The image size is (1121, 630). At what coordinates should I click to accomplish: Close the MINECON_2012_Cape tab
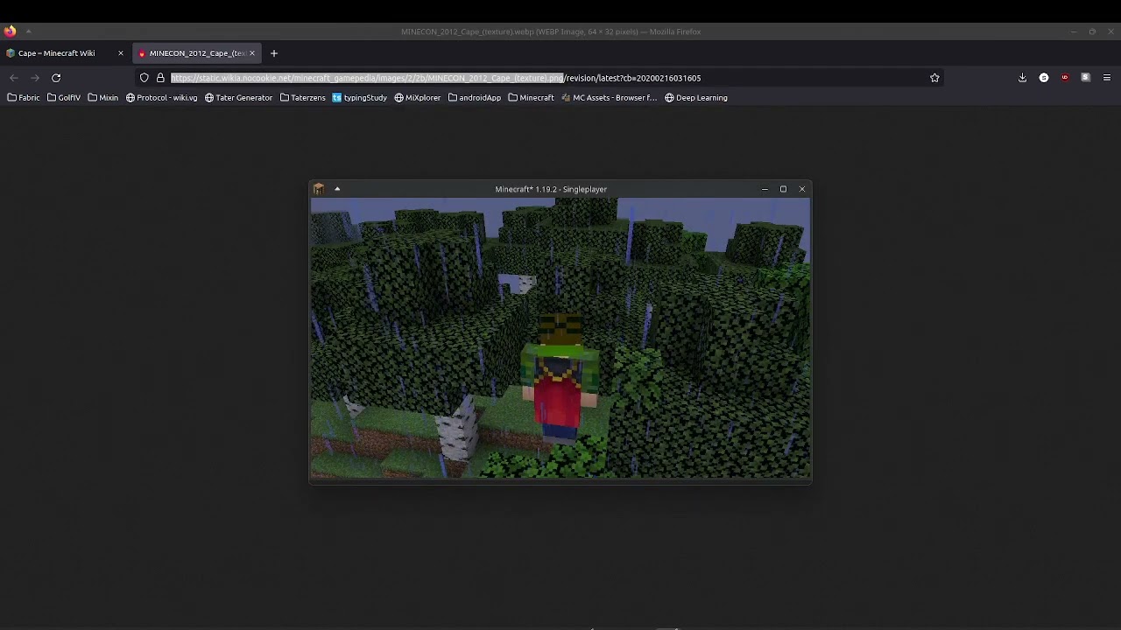coord(252,53)
